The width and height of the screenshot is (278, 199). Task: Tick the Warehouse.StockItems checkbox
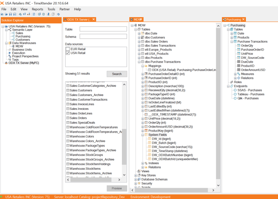pyautogui.click(x=68, y=169)
